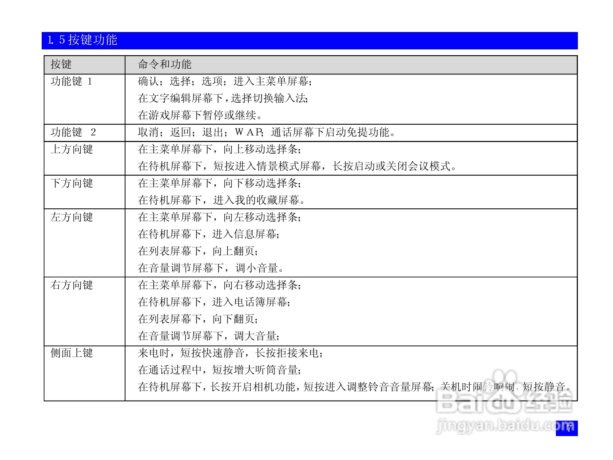
Task: Click the line '确认；选择；选项；进入主菜单屏幕'
Action: pyautogui.click(x=225, y=81)
